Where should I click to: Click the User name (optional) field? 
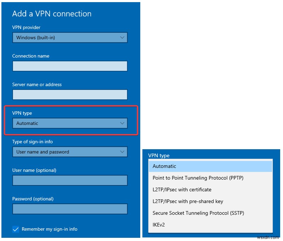[x=70, y=180]
